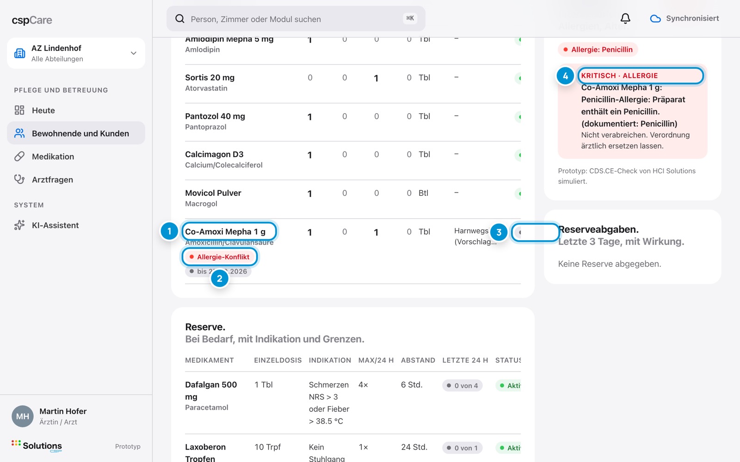Click the 'Keine Reserve abgegeben.' text
The image size is (740, 462).
(x=610, y=264)
